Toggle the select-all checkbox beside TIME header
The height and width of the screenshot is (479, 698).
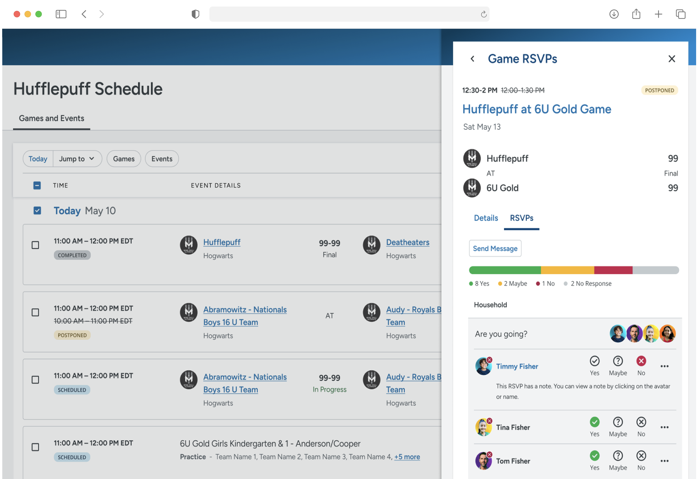(37, 186)
